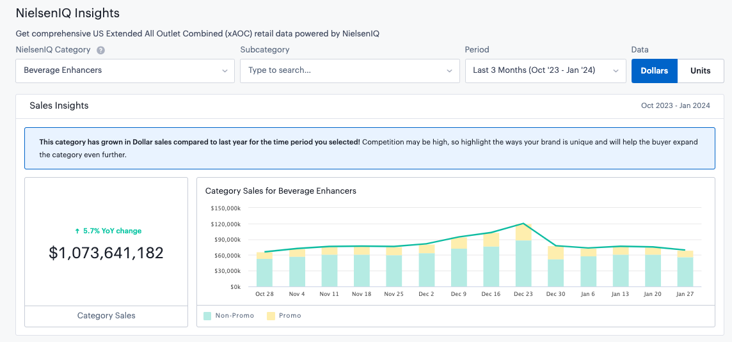Click the Nov 11 sales bar
The width and height of the screenshot is (732, 342).
pyautogui.click(x=329, y=267)
